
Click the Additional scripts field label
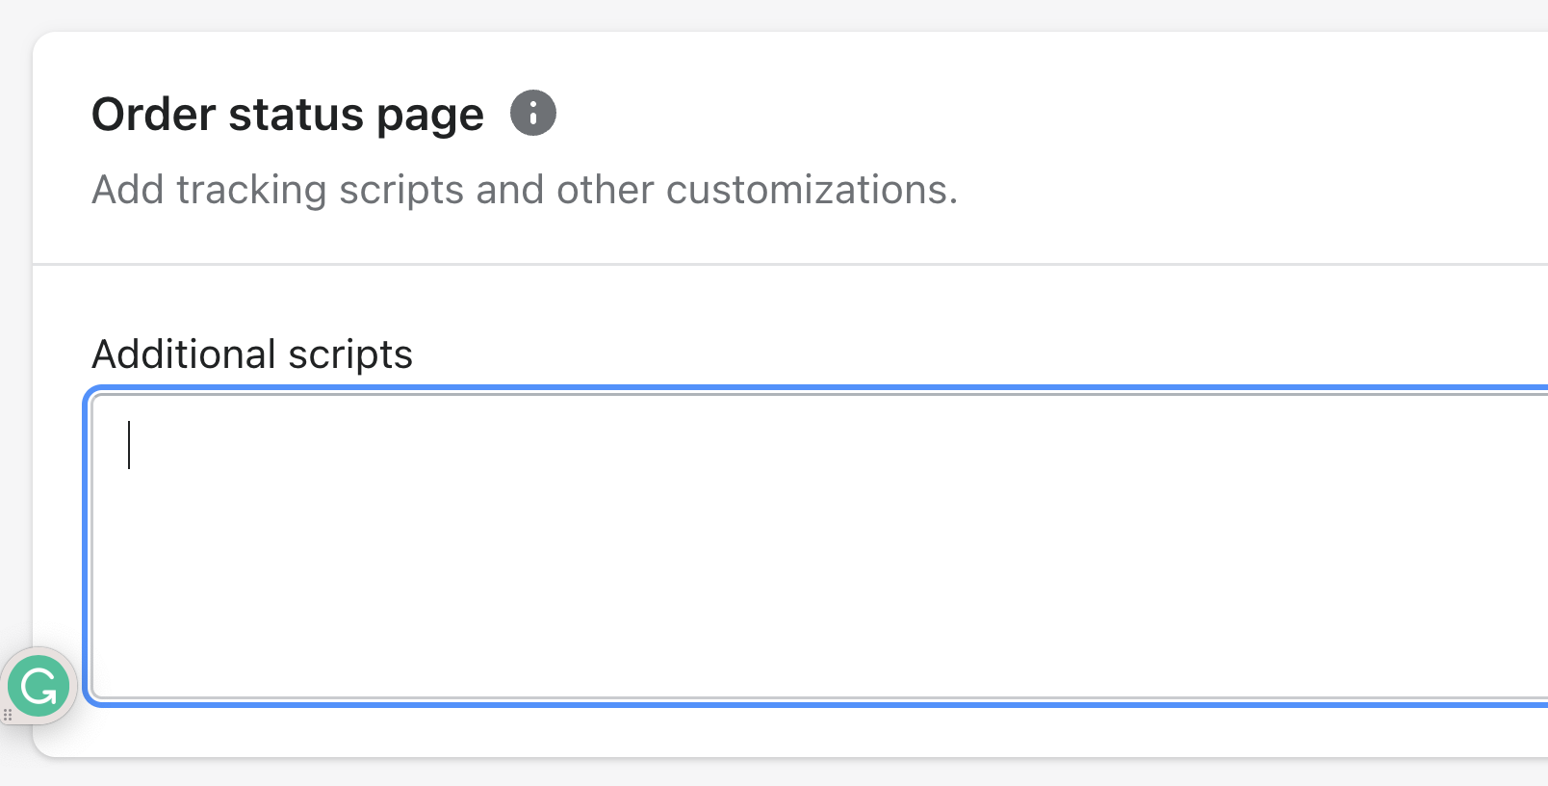pos(252,354)
